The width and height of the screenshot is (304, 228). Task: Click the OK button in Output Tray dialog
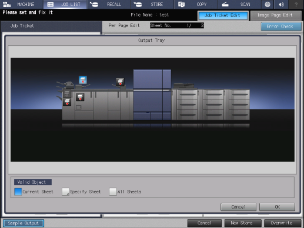(277, 207)
